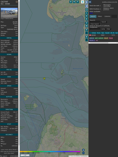Open the map layer selector icon
Image resolution: width=118 pixels, height=157 pixels.
coord(83,2)
